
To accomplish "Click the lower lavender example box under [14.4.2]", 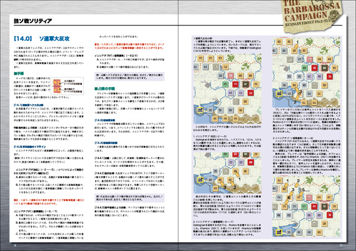I will click(129, 198).
